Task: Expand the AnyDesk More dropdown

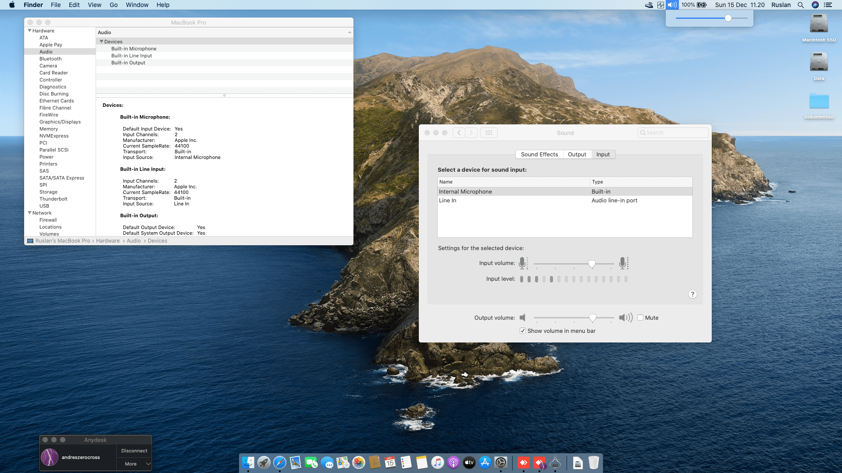Action: click(x=134, y=464)
